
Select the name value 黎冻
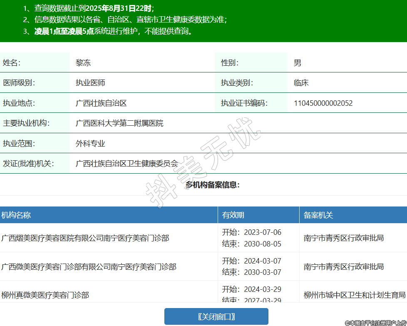point(83,63)
